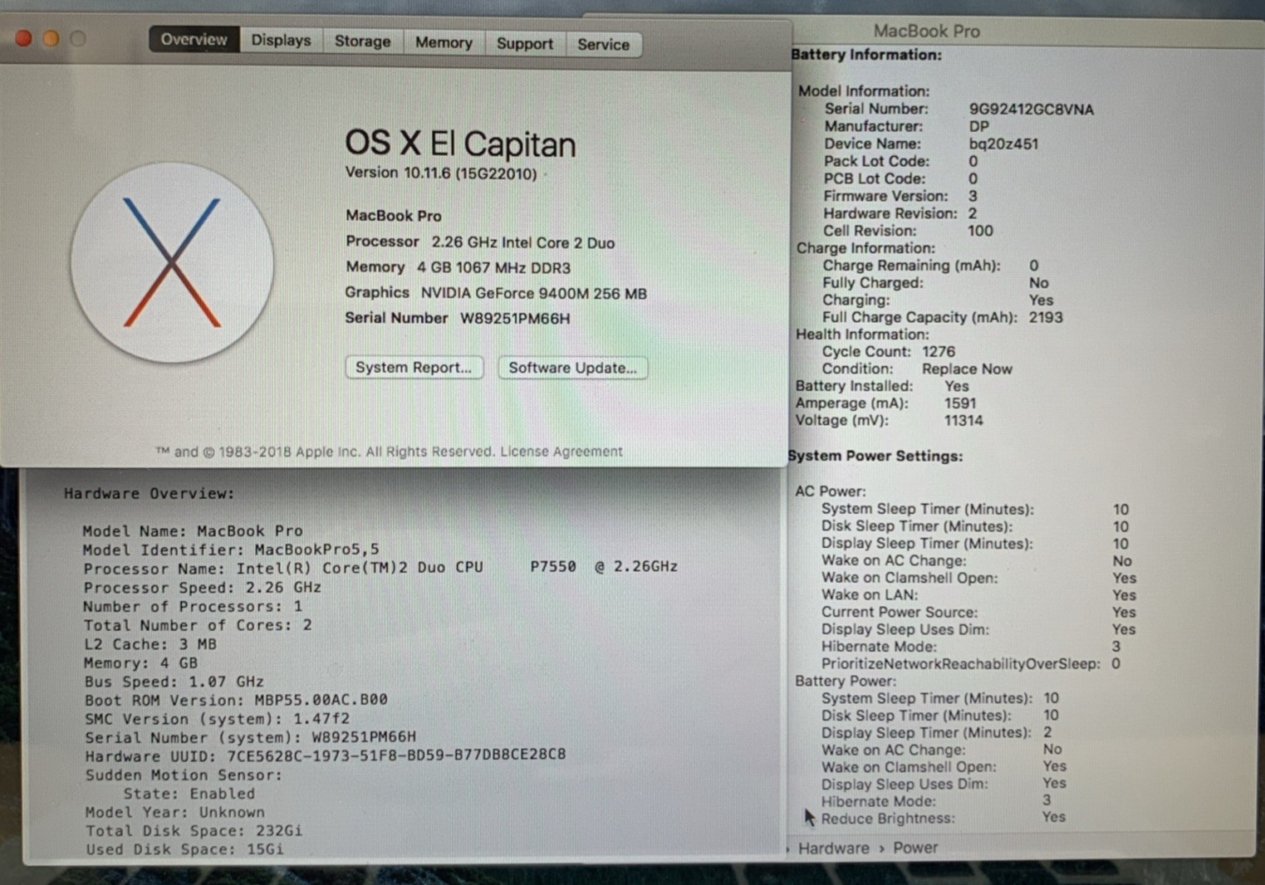Click "State: Enabled" under Sudden Motion Sensor
The width and height of the screenshot is (1265, 885).
(189, 794)
